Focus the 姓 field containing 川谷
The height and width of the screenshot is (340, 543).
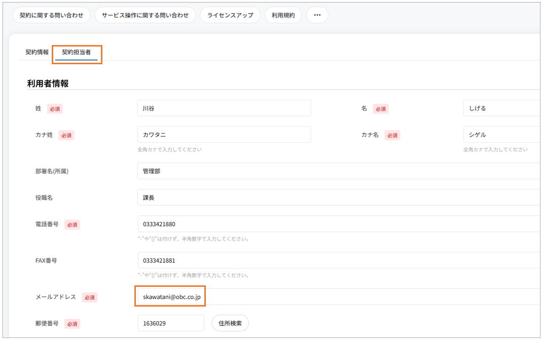point(224,108)
